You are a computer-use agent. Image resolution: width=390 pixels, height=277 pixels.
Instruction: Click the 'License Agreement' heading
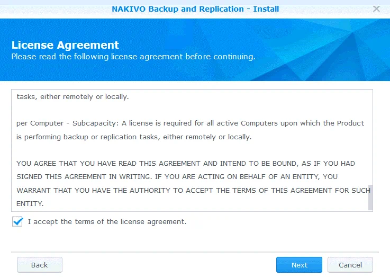[65, 45]
